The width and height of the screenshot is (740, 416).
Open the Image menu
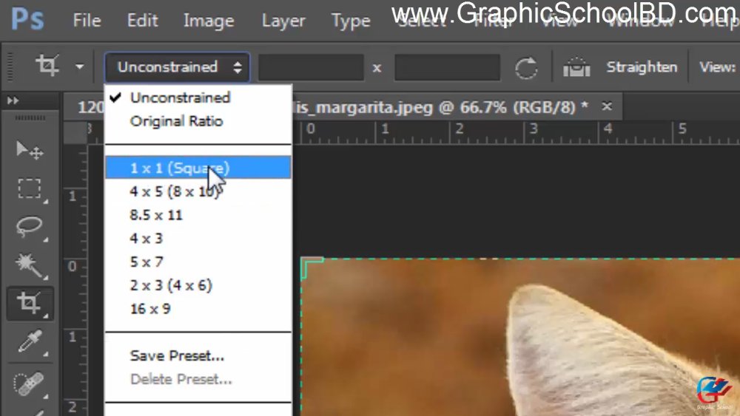click(x=209, y=21)
